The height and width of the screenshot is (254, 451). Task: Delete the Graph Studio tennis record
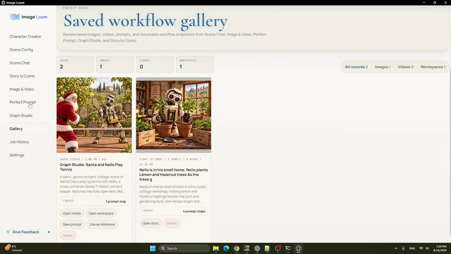pos(68,235)
